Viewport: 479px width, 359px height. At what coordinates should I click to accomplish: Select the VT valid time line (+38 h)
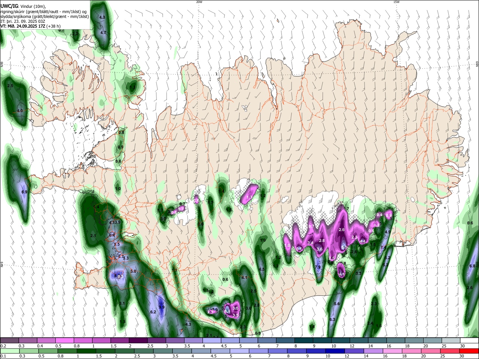pos(31,26)
